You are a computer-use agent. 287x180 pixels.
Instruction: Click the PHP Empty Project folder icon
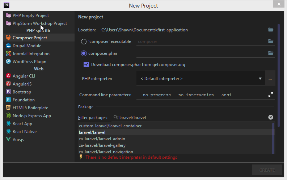point(8,16)
